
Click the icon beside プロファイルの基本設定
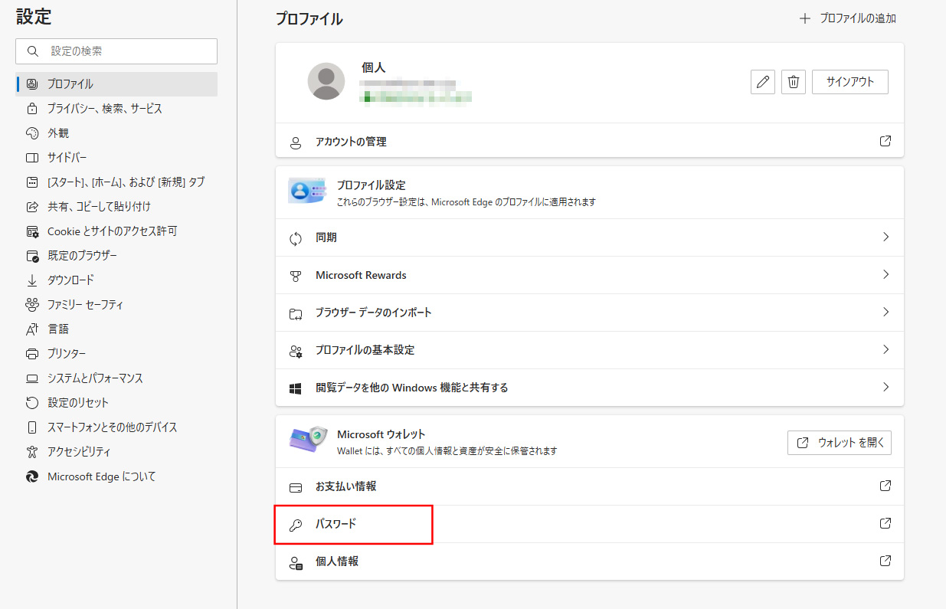pyautogui.click(x=296, y=351)
